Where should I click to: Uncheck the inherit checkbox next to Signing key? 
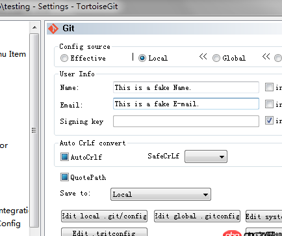click(269, 120)
